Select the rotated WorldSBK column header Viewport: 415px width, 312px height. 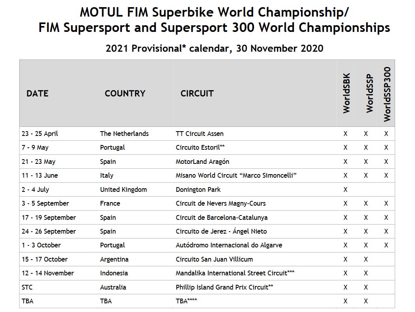(346, 93)
